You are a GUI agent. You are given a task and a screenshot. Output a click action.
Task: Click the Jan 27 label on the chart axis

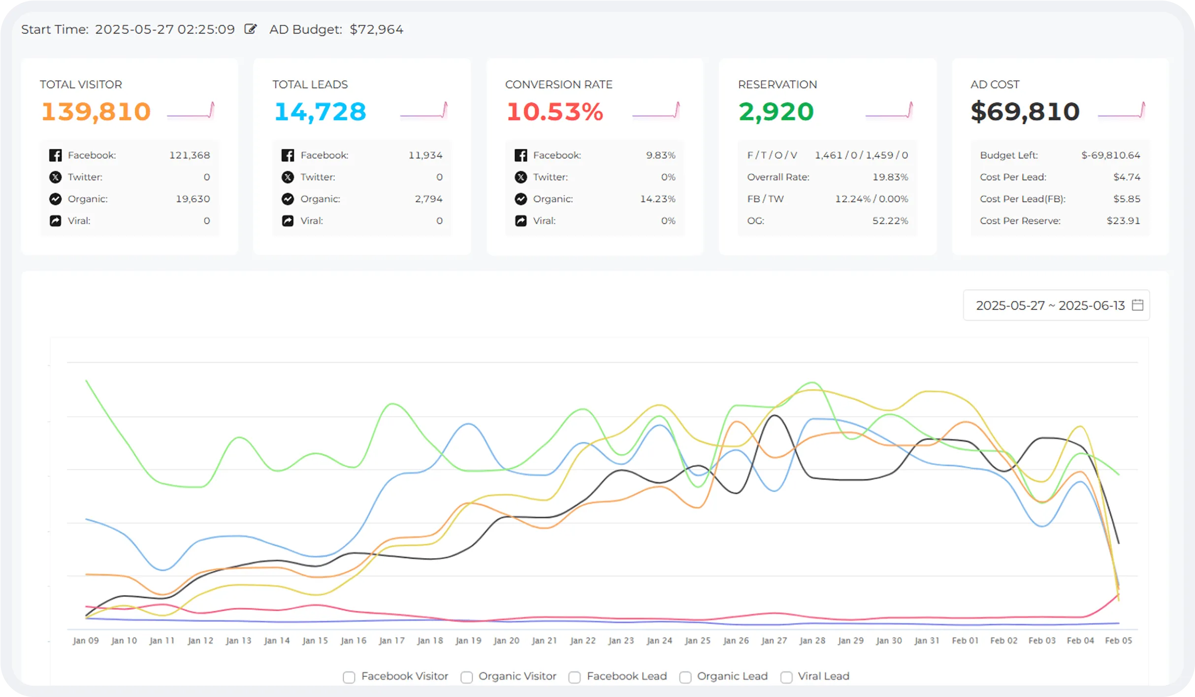[x=774, y=640]
